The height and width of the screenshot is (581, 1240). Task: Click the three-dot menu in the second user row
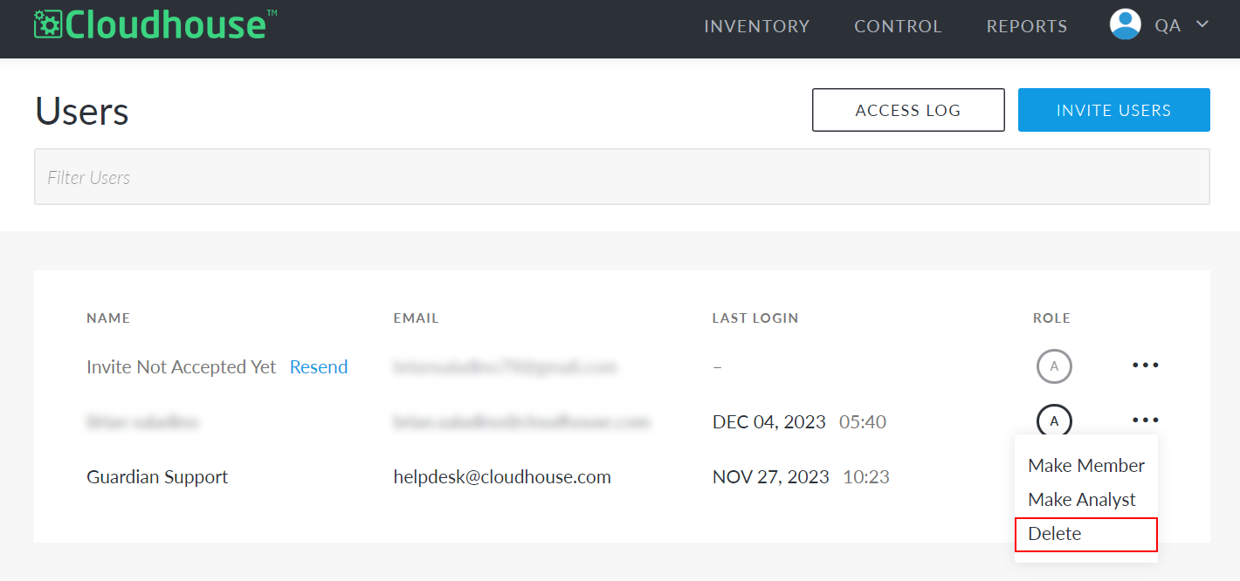(1145, 420)
